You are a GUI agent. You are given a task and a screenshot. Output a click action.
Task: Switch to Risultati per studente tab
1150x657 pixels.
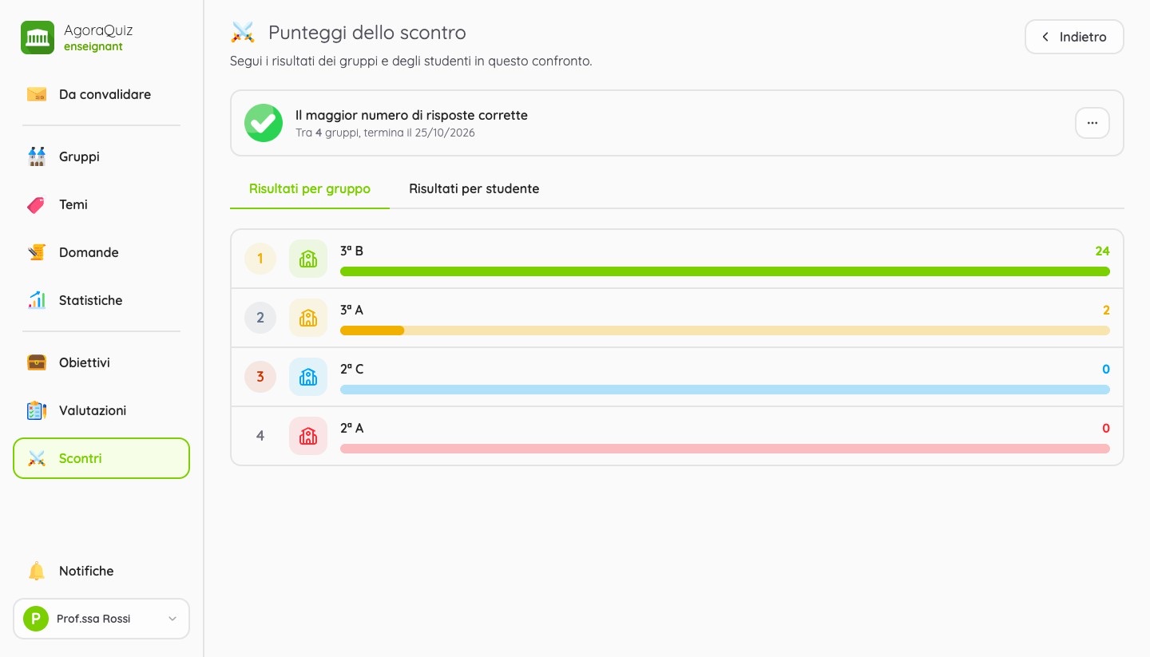[x=474, y=189]
